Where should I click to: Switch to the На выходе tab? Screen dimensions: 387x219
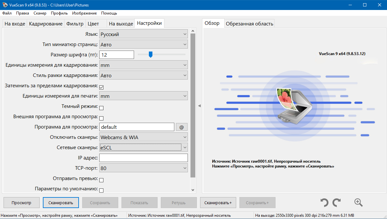coord(121,24)
